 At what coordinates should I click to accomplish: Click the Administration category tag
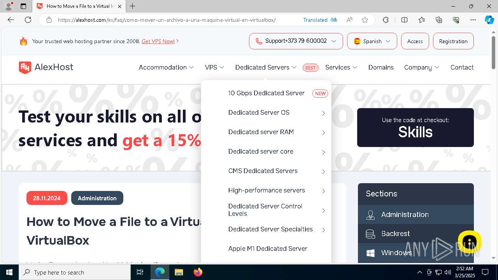pyautogui.click(x=97, y=198)
